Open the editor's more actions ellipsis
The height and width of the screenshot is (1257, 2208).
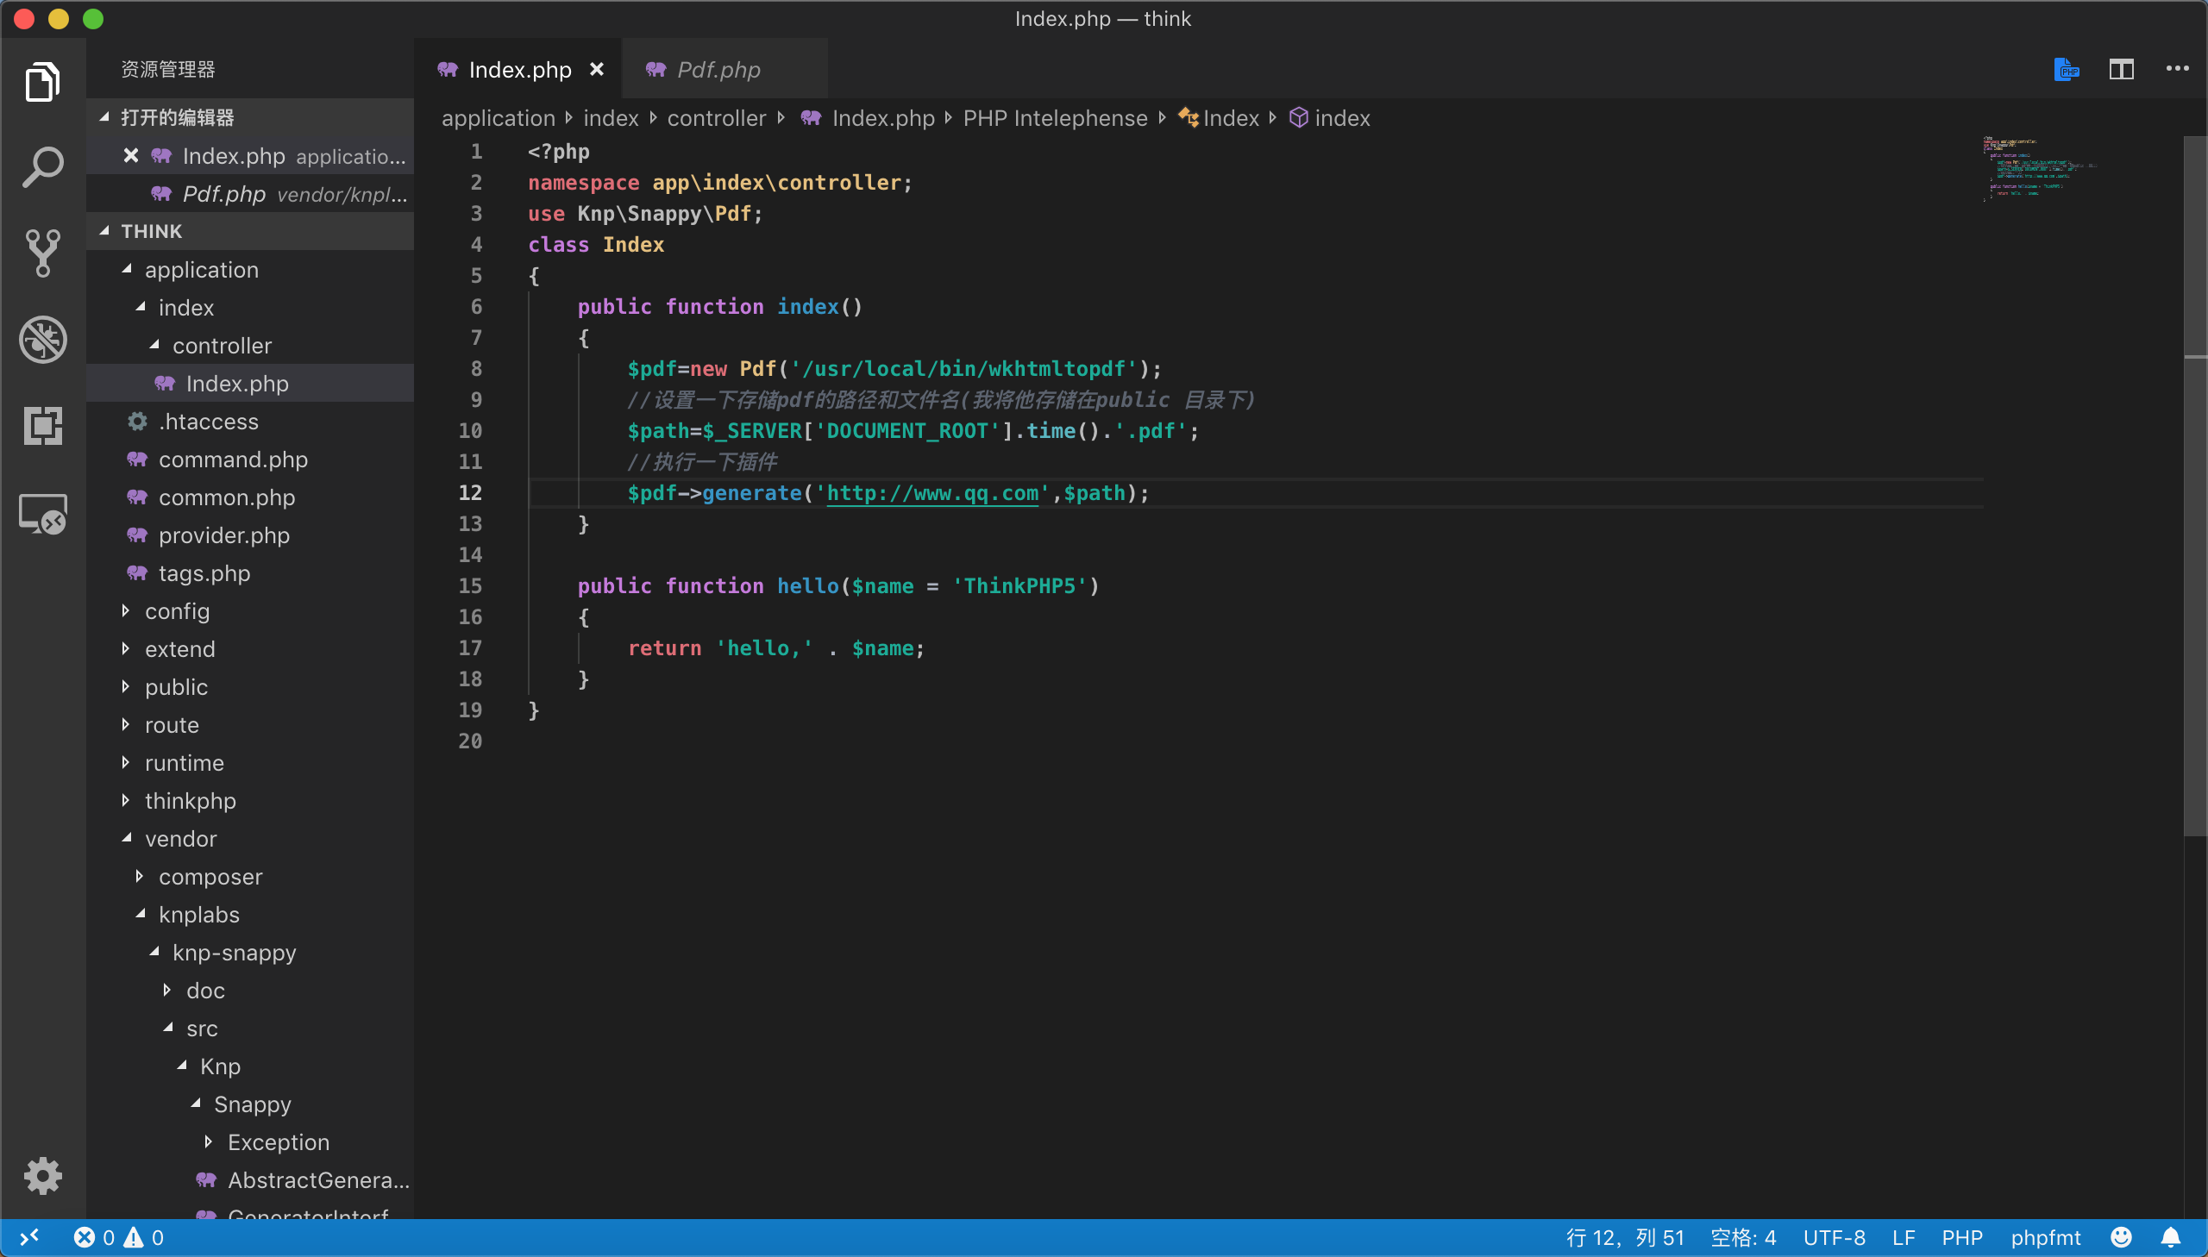coord(2177,69)
